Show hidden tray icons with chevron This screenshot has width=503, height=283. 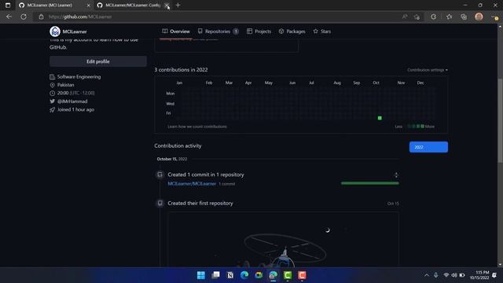pos(426,275)
